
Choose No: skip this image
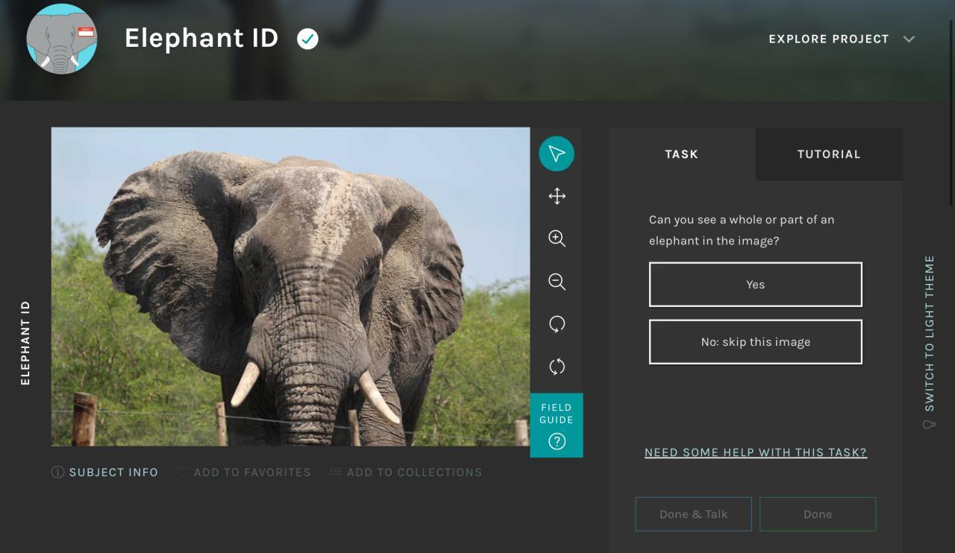point(755,342)
